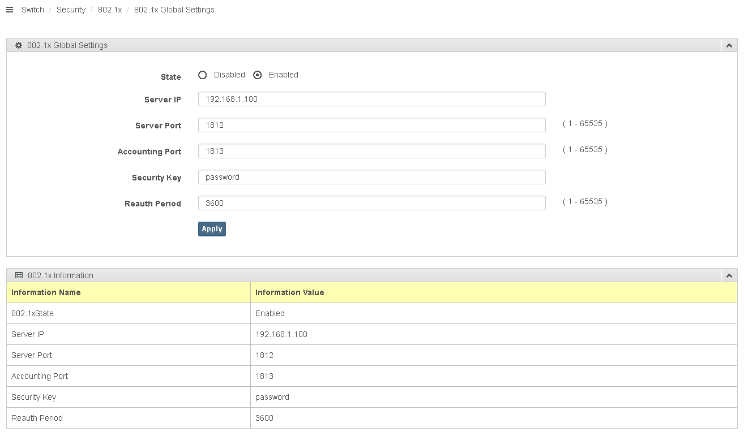Go to the Security breadcrumb
Viewport: 744px width, 436px height.
click(x=71, y=10)
